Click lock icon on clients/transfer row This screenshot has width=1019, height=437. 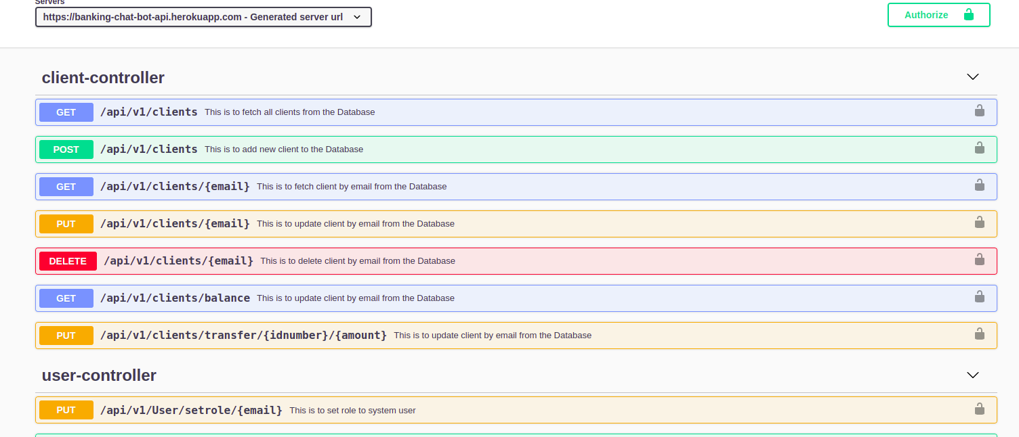[979, 334]
